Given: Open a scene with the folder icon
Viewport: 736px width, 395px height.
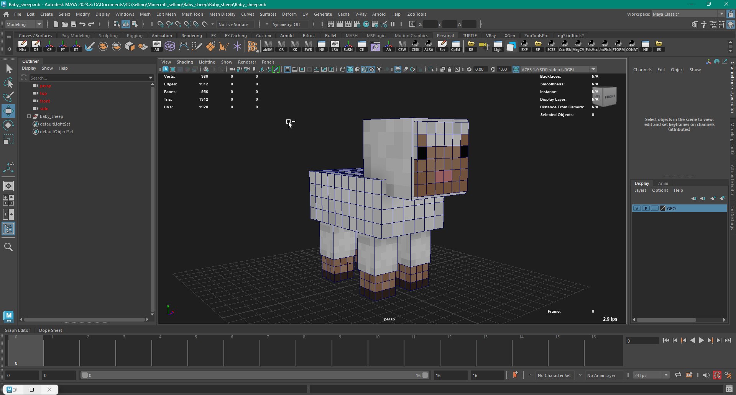Looking at the screenshot, I should 65,24.
